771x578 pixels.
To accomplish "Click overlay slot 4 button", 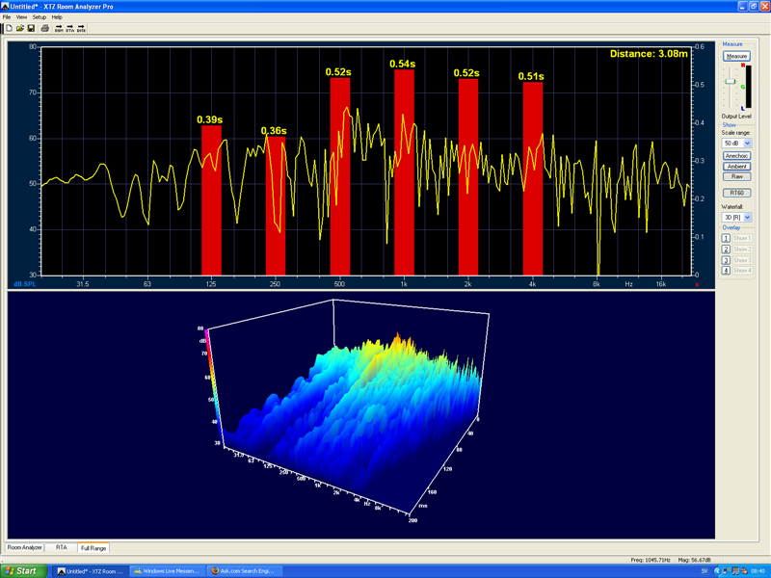I will (x=726, y=271).
